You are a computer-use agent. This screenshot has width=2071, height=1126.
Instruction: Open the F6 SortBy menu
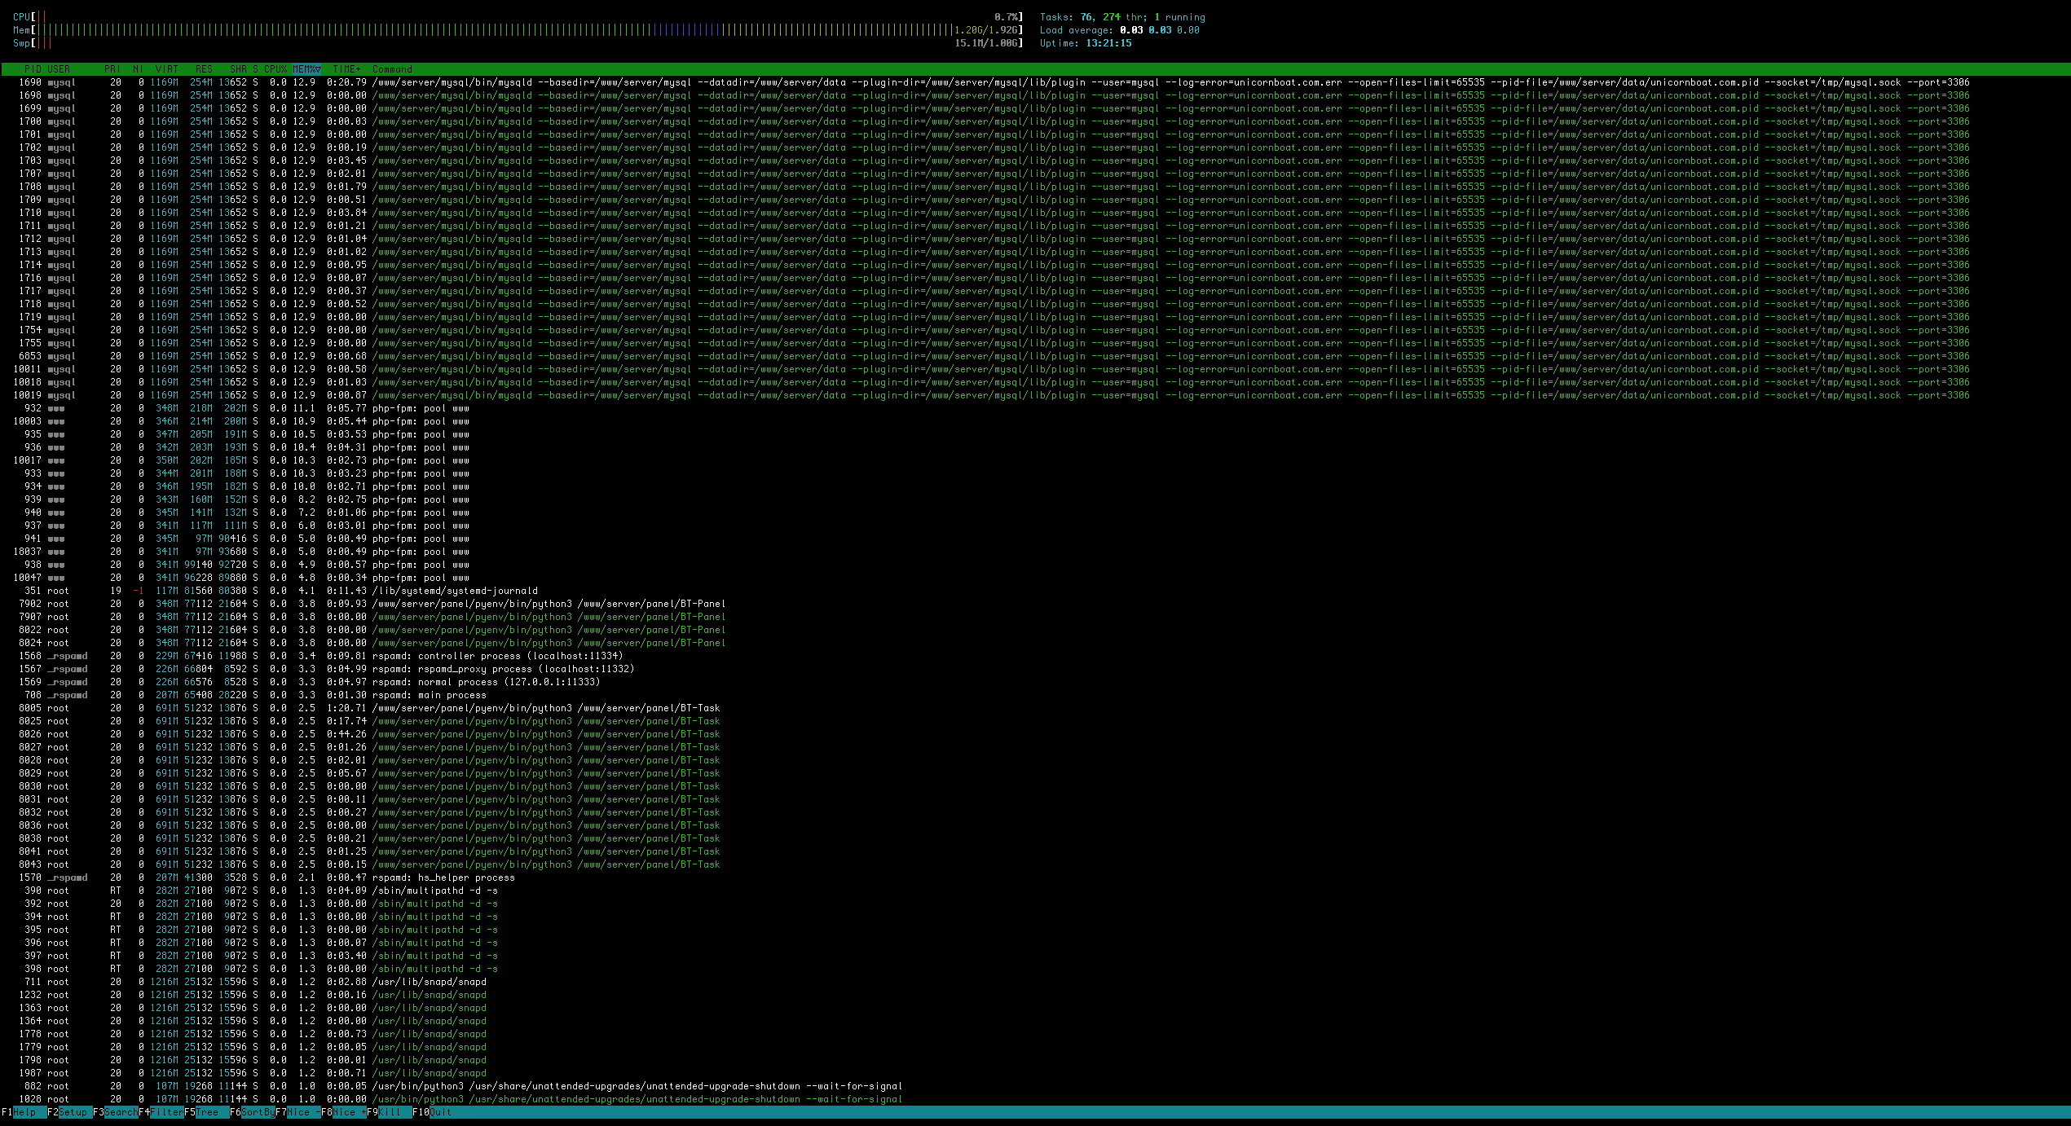coord(252,1112)
